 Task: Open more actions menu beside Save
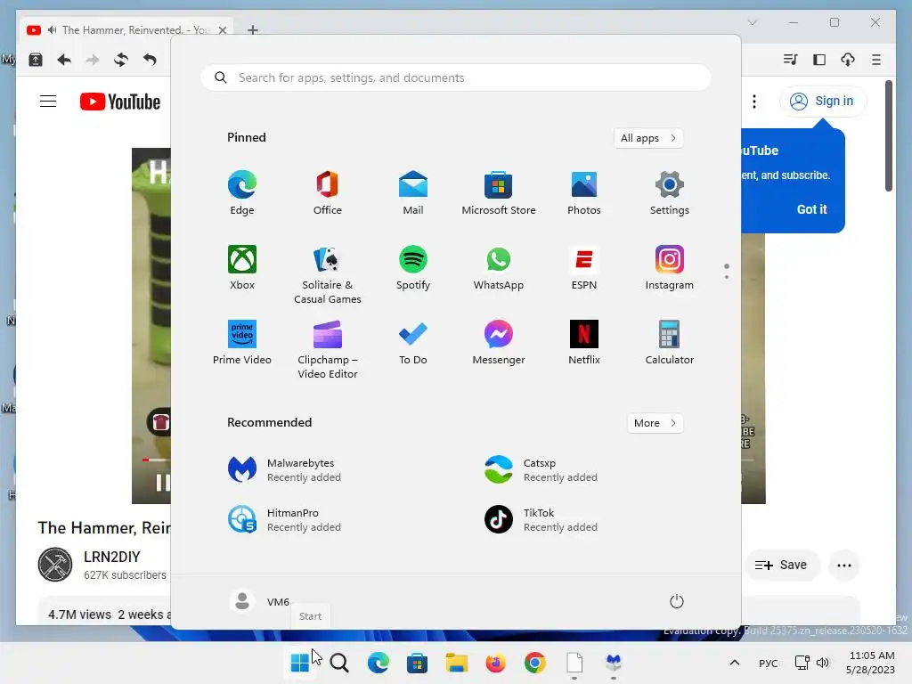844,566
